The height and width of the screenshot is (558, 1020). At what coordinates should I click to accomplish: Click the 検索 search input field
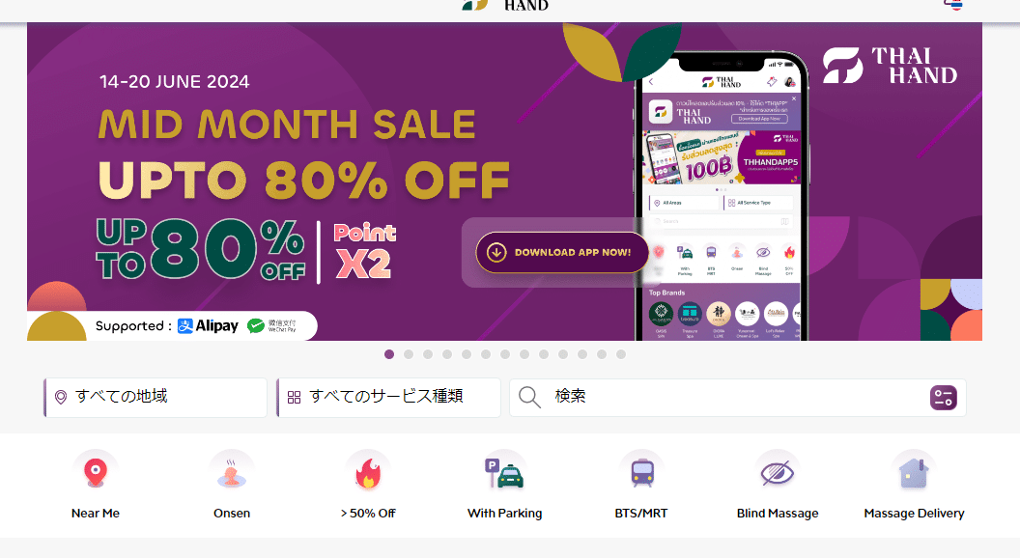(x=738, y=398)
